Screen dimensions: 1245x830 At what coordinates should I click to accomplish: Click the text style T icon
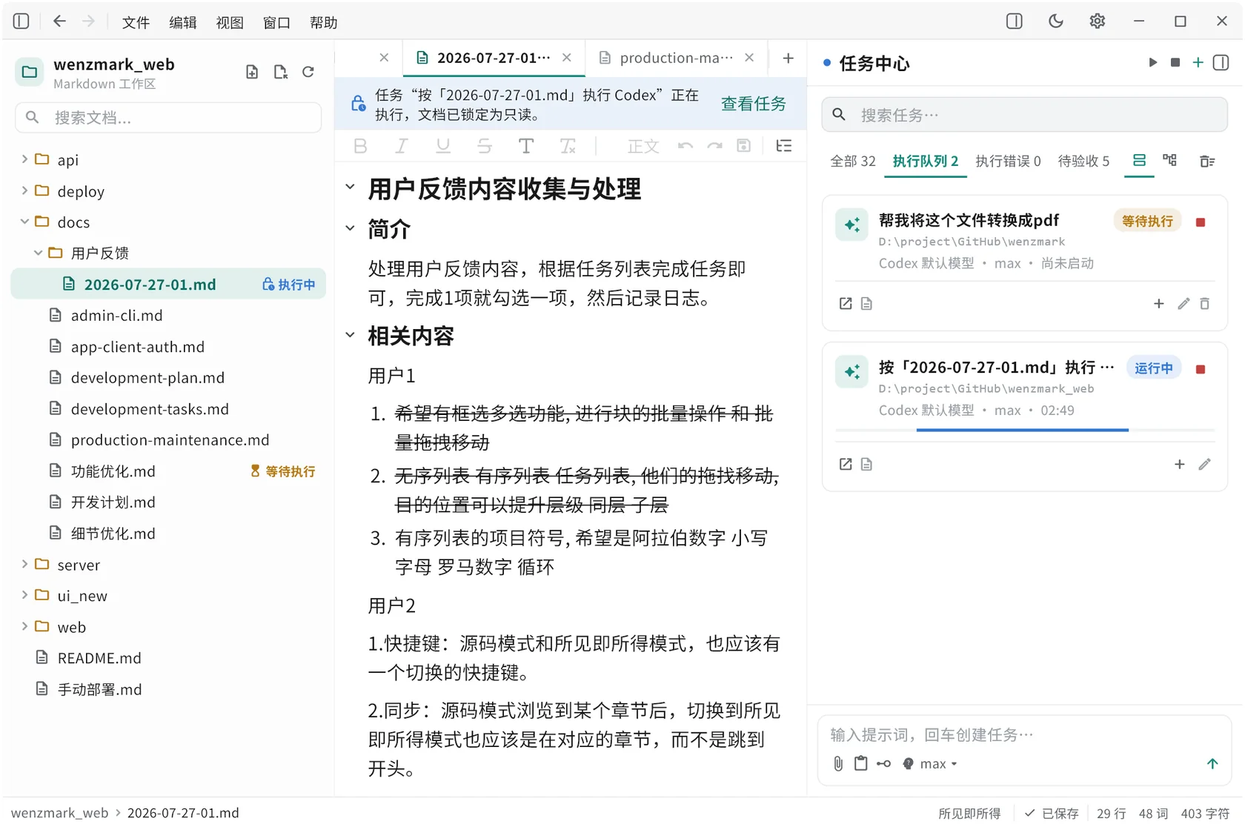[526, 146]
